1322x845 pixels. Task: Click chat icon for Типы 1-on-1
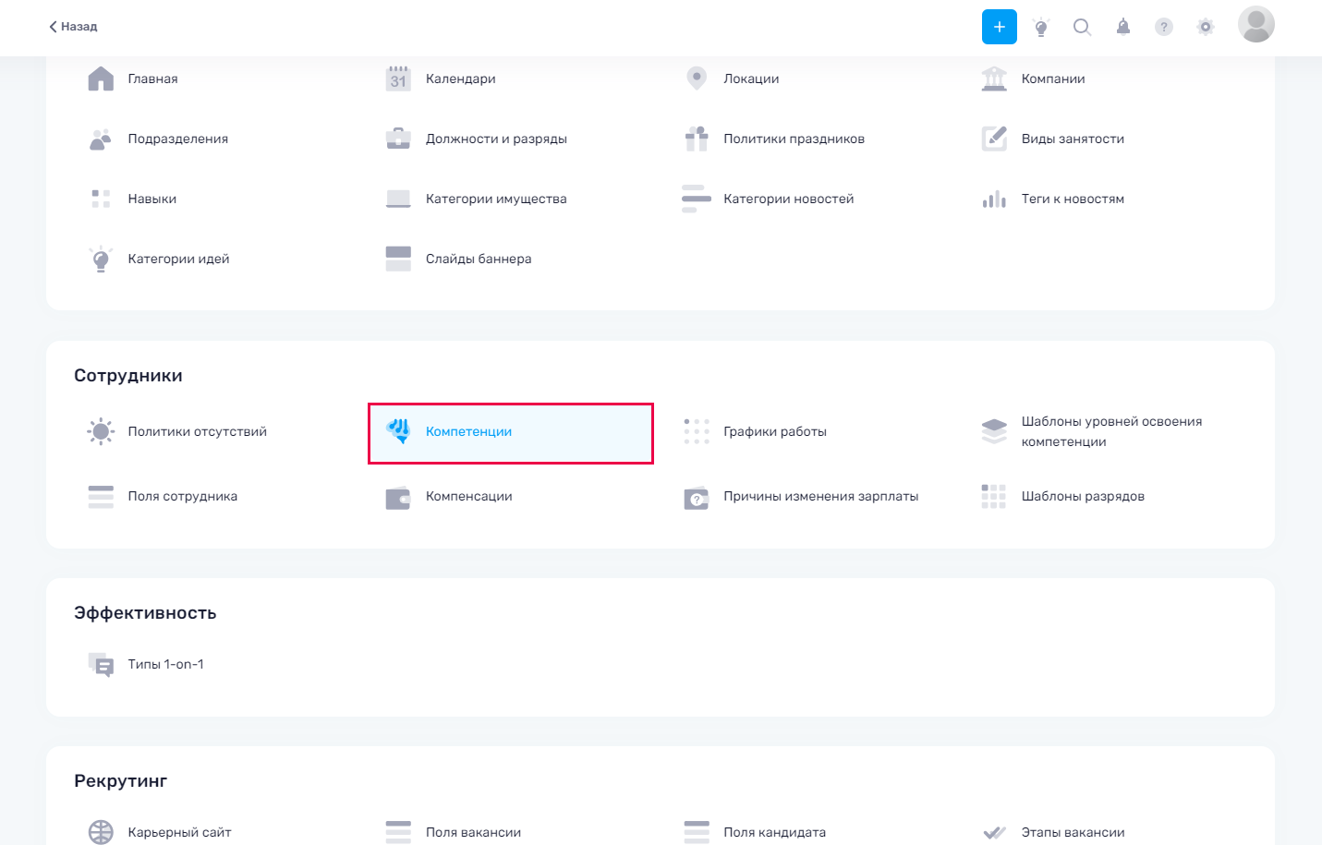101,664
